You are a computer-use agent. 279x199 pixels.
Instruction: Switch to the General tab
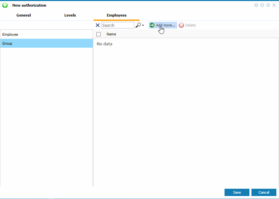24,15
